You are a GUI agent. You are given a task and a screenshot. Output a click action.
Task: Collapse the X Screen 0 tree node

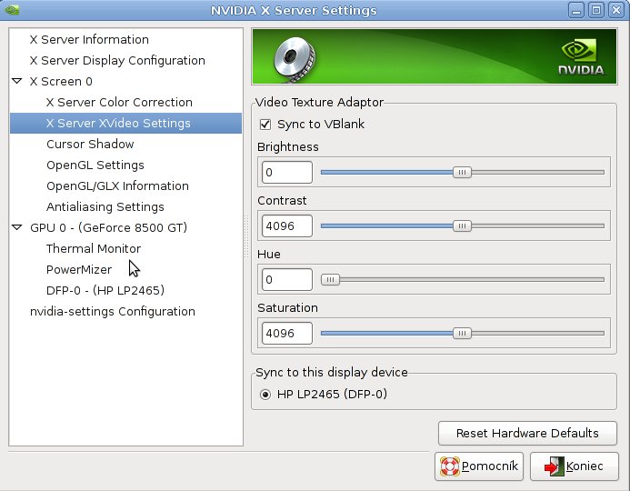[17, 81]
